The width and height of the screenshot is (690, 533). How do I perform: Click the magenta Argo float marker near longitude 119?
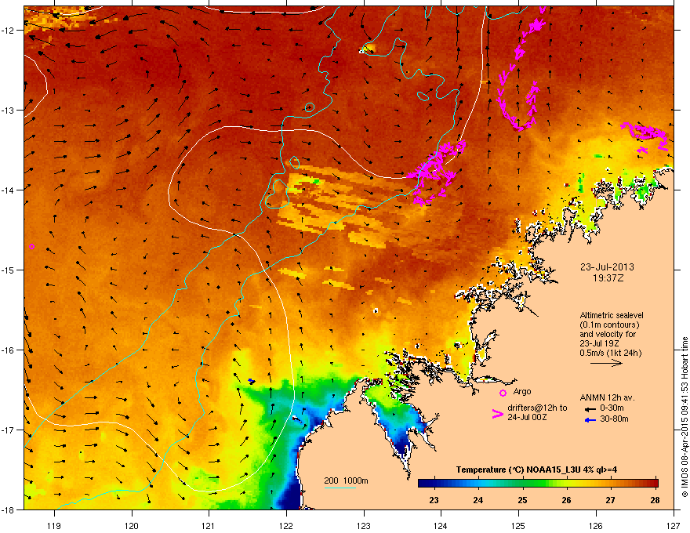pos(31,246)
